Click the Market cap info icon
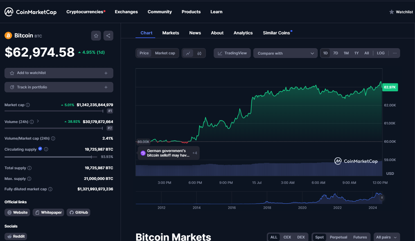Screen dimensions: 415x241 28,105
